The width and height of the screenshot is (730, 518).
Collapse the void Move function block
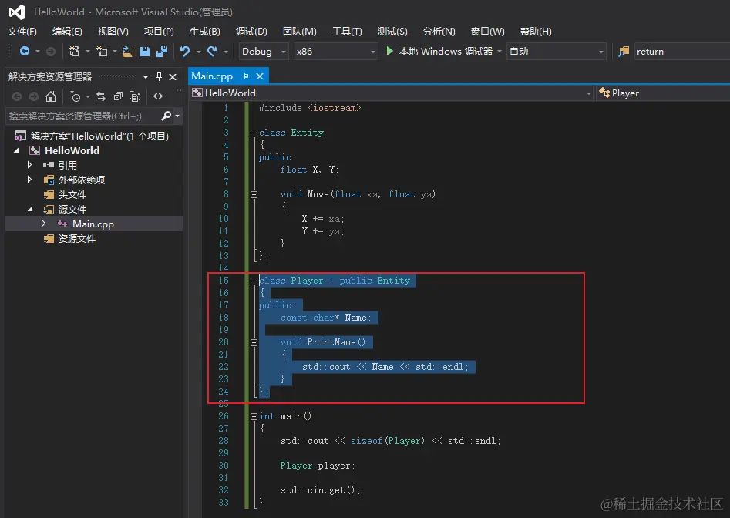(x=254, y=194)
